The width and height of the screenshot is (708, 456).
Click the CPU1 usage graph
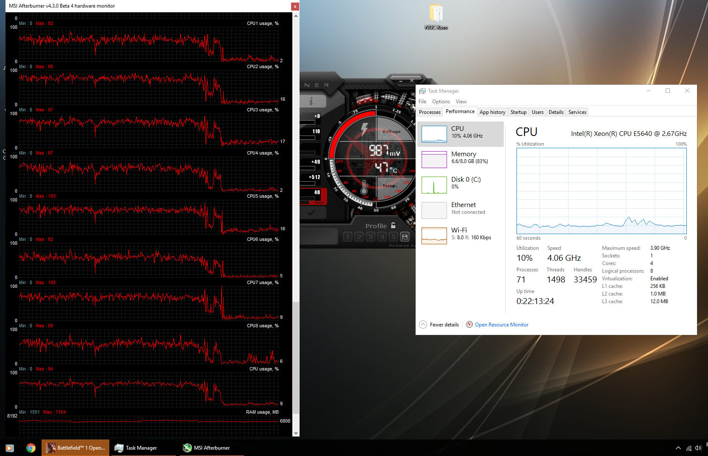[x=149, y=44]
